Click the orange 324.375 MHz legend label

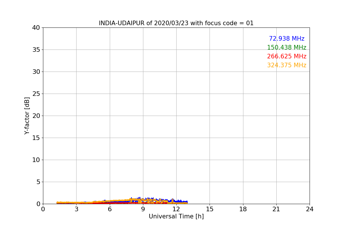click(x=287, y=65)
